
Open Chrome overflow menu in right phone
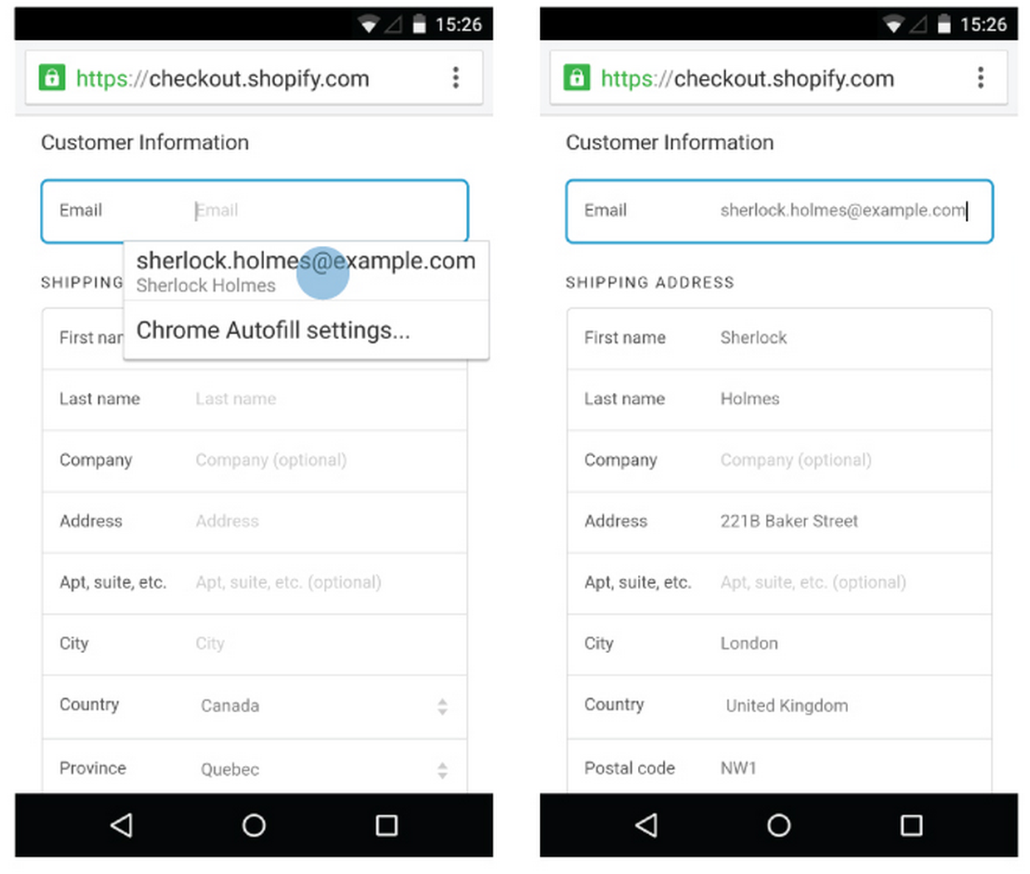pos(980,78)
